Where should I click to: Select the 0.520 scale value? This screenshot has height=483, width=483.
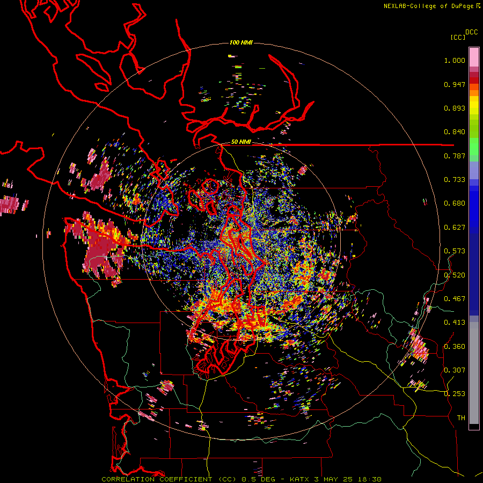tap(455, 275)
